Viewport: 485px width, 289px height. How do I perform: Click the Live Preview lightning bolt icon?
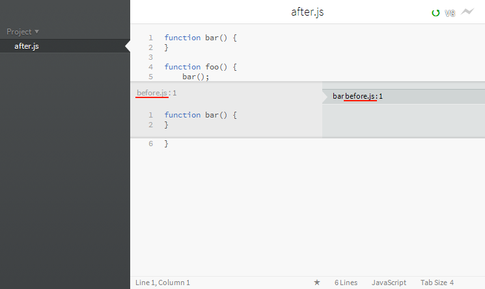(467, 12)
